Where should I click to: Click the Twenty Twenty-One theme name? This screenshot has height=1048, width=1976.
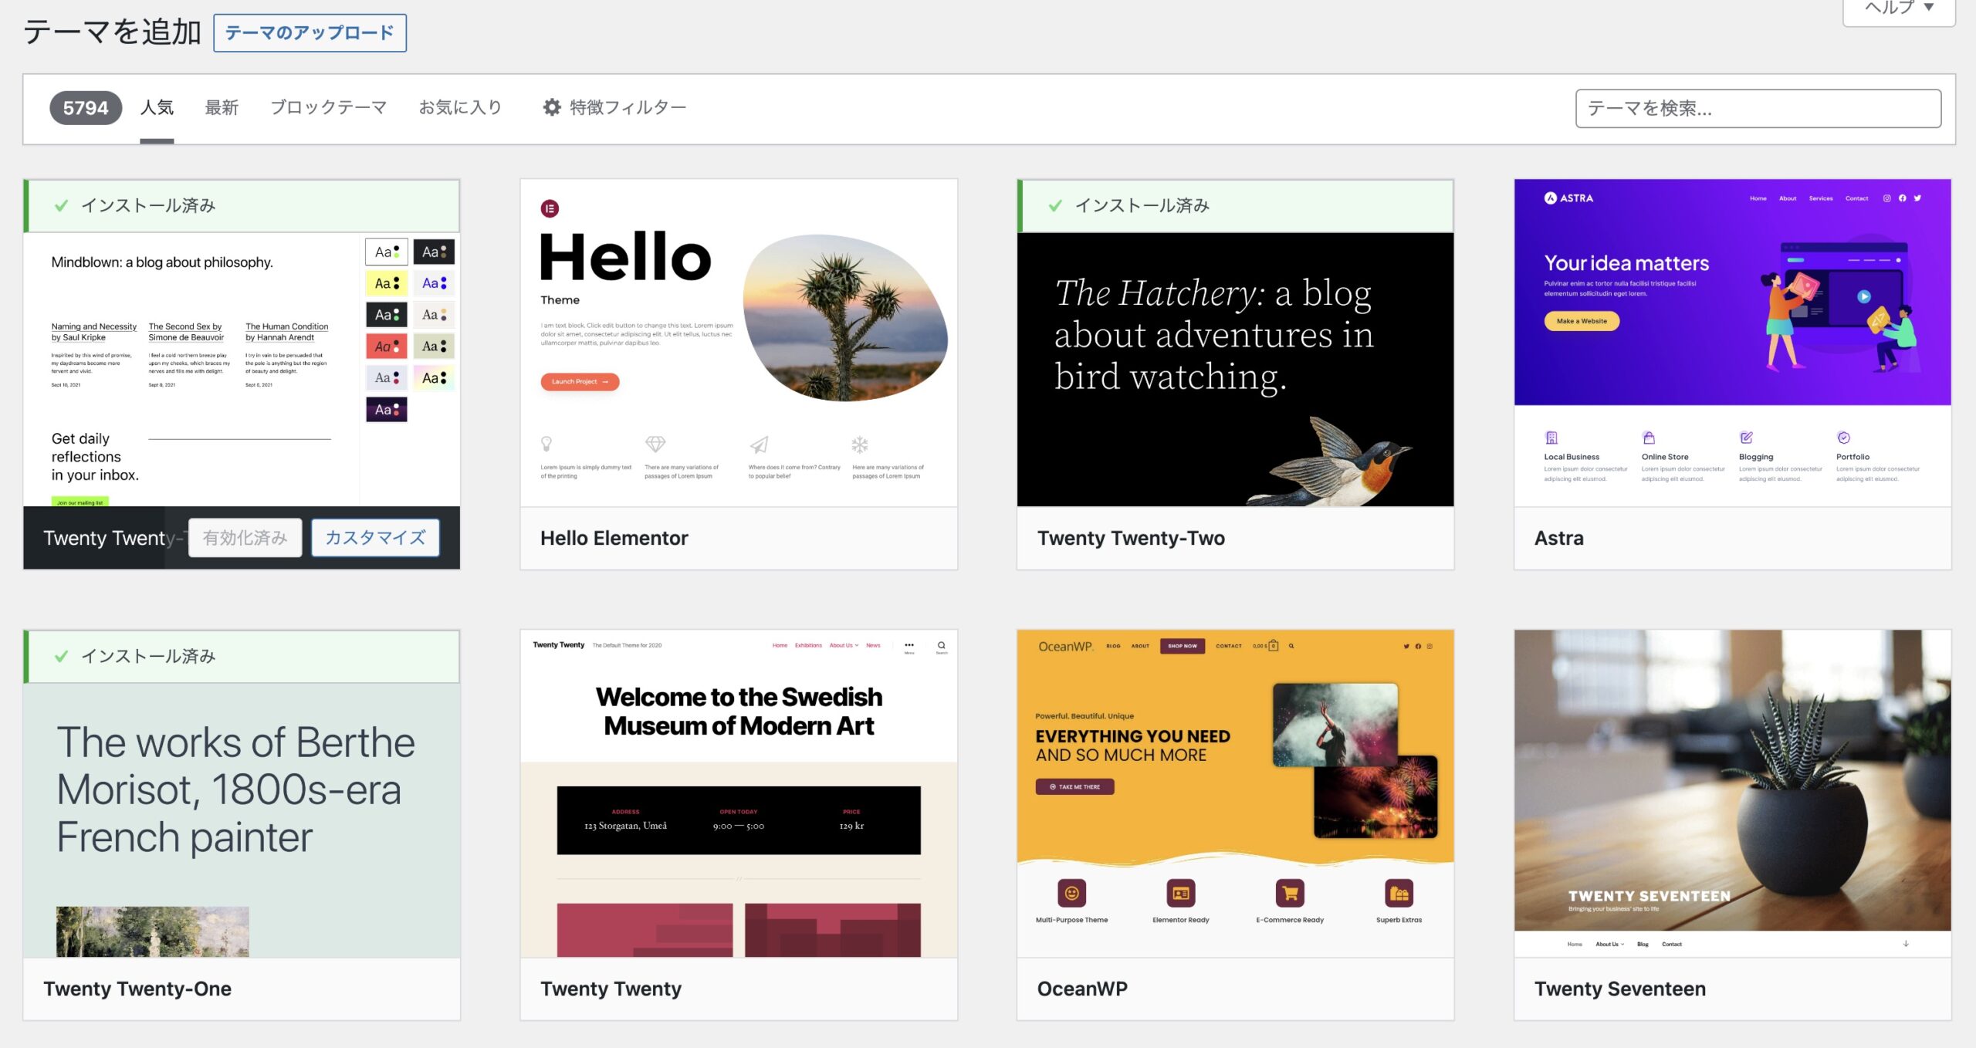click(x=137, y=989)
